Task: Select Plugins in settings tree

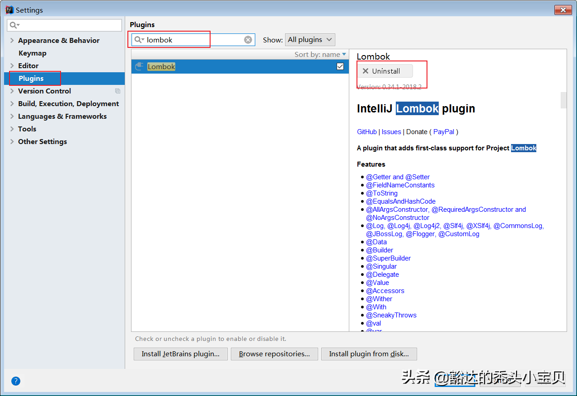Action: click(x=31, y=79)
